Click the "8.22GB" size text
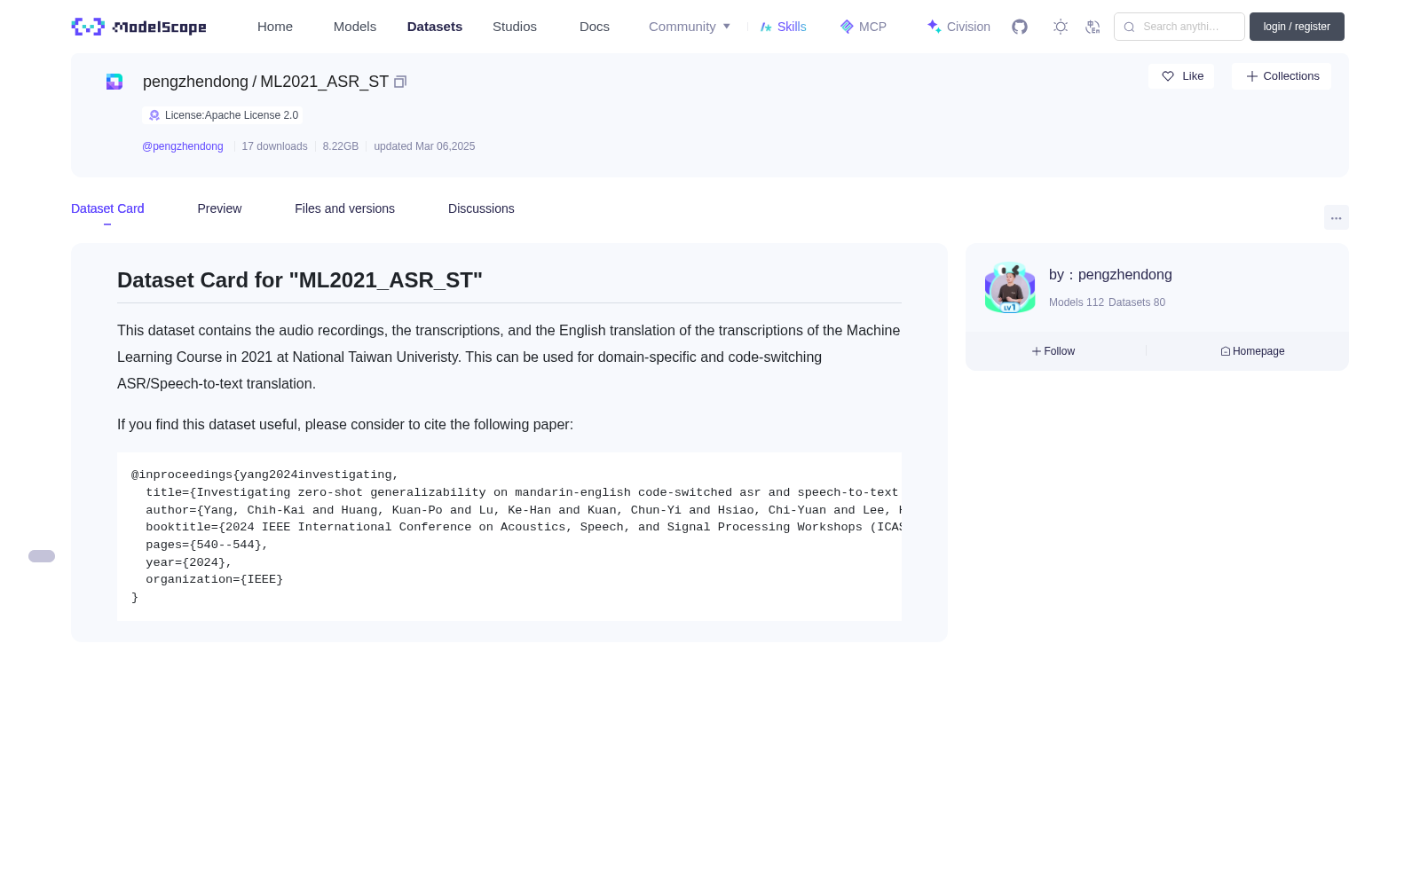Screen dimensions: 1420x887 (341, 146)
